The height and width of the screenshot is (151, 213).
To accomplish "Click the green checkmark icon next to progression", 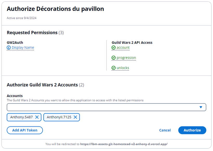I will tap(114, 58).
